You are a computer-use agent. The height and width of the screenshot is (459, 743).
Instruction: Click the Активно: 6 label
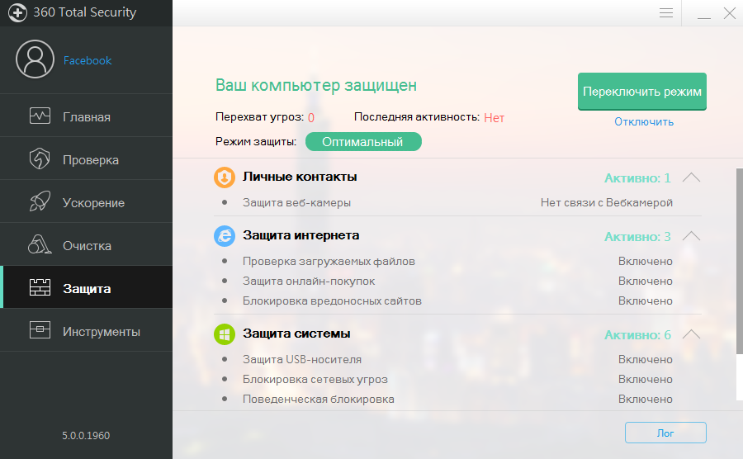coord(638,335)
